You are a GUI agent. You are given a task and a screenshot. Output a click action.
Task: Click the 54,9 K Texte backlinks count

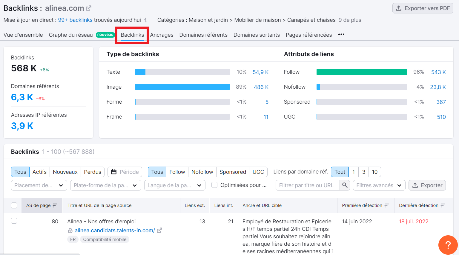tap(260, 72)
